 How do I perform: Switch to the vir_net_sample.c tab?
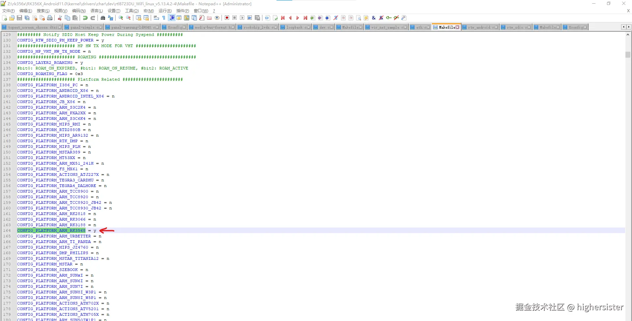386,27
